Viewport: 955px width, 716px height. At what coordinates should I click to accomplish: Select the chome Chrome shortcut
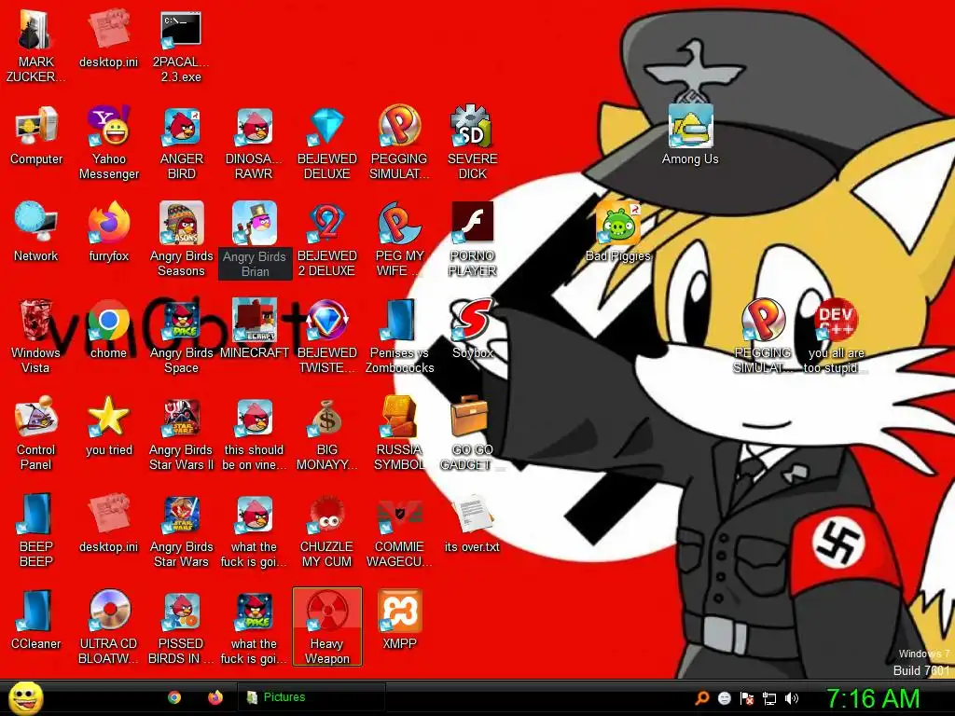108,329
